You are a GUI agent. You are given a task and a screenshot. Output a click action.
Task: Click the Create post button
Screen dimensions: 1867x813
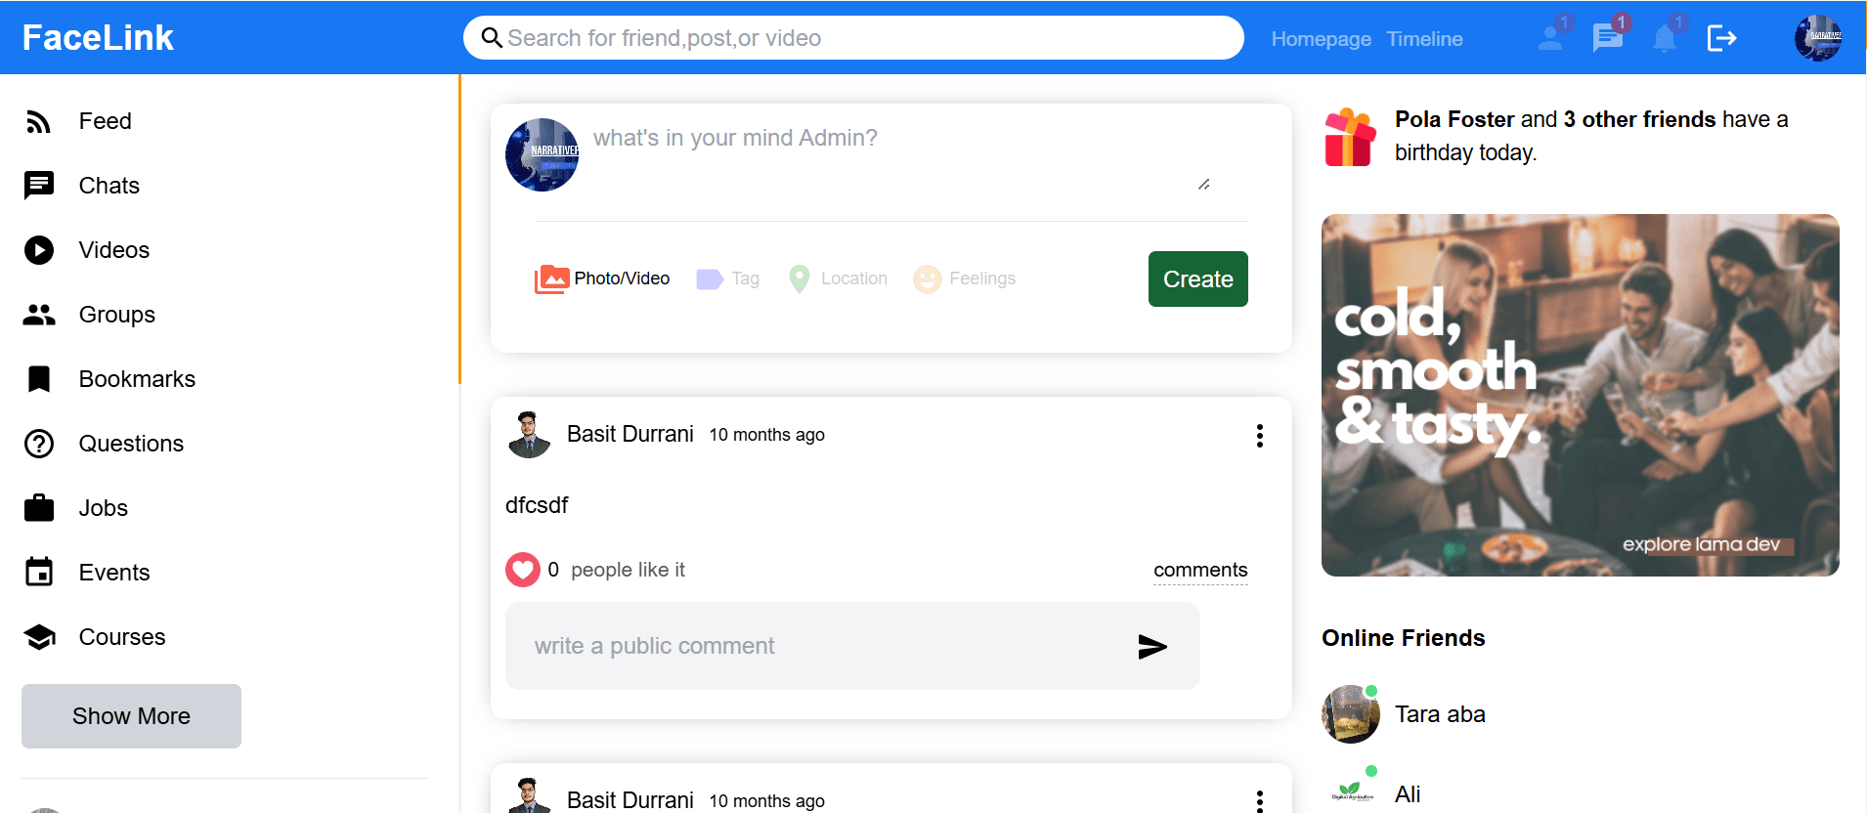1197,279
